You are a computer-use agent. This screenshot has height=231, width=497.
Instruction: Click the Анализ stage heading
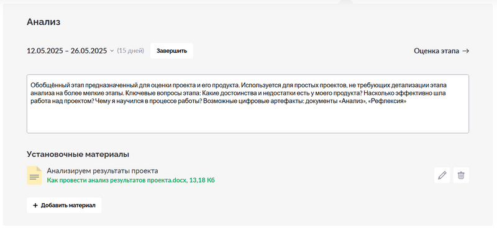(x=43, y=22)
